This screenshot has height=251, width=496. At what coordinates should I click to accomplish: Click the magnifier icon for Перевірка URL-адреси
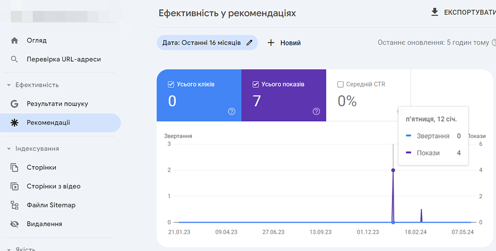pos(14,59)
